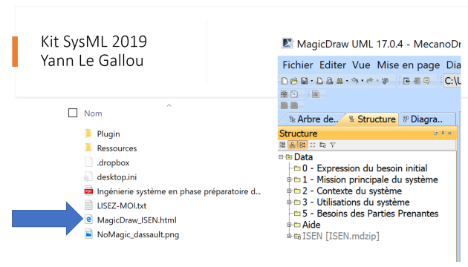Expand the '1 - Mission principale du système' node

click(289, 179)
